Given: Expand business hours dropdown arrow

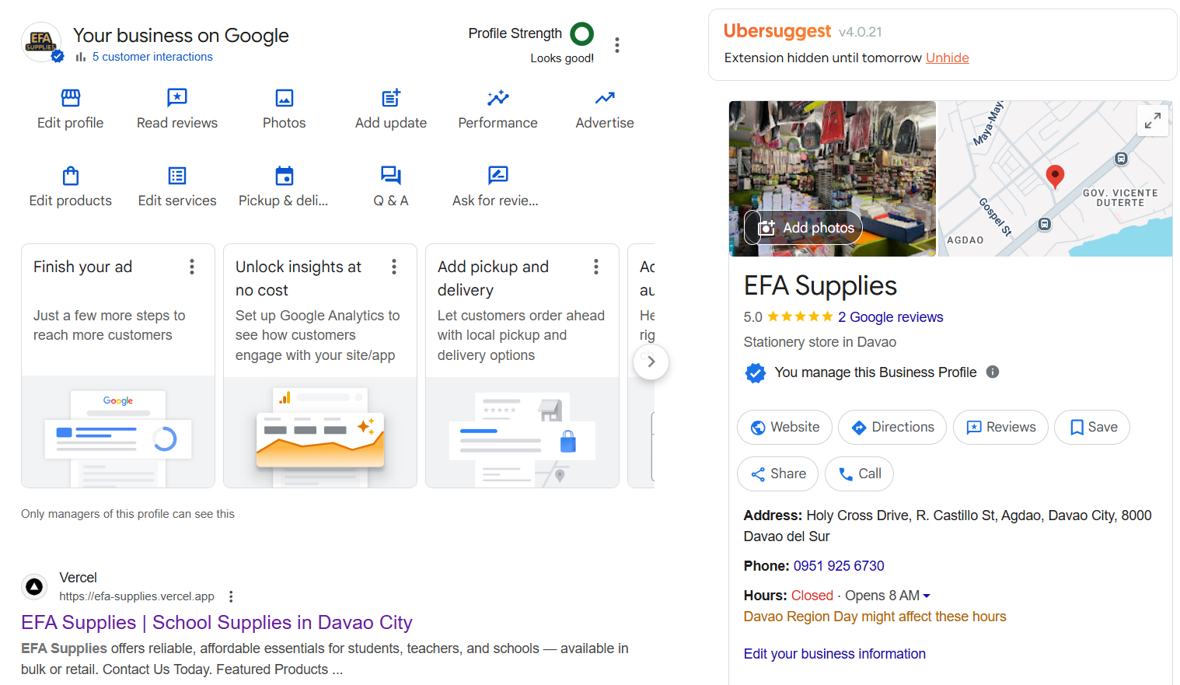Looking at the screenshot, I should pyautogui.click(x=927, y=596).
